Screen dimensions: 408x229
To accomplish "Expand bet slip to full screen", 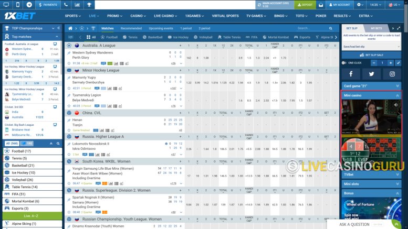I will coord(399,28).
